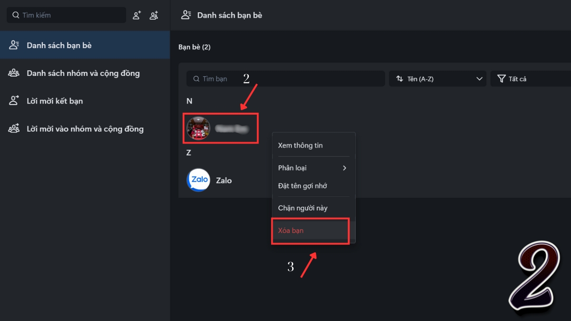
Task: Open Danh sách nhóm và cộng đồng
Action: tap(85, 73)
